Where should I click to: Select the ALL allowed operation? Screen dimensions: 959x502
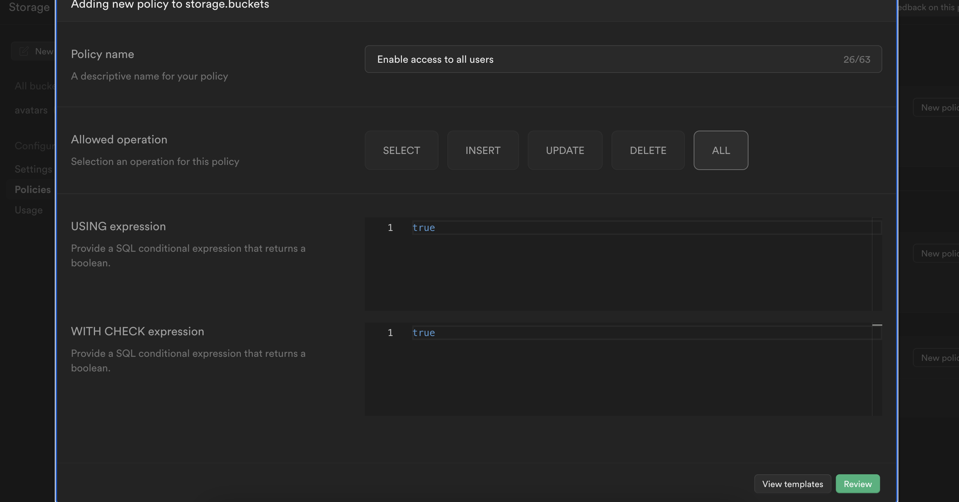pos(720,150)
